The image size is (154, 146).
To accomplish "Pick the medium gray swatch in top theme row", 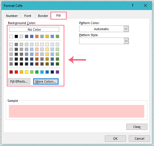I will (x=42, y=36).
